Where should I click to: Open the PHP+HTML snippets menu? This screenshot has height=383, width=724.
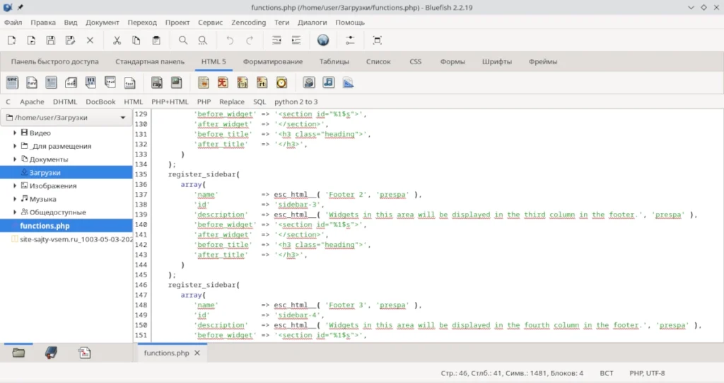[x=170, y=102]
